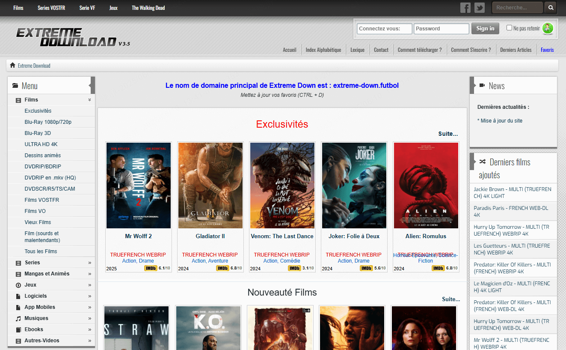Open the Joker: Folie à Deux poster
This screenshot has height=350, width=566.
click(x=354, y=185)
